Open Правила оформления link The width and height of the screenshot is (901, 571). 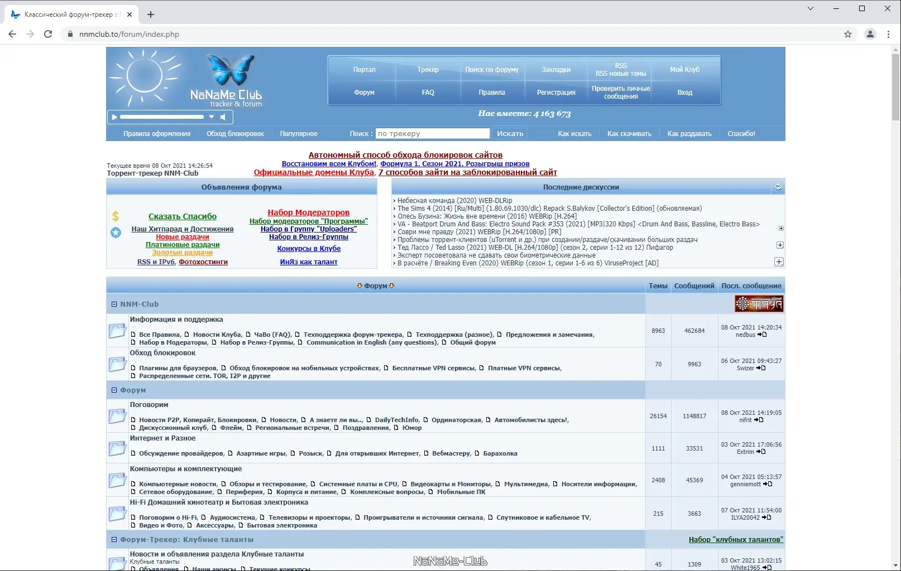(x=157, y=134)
